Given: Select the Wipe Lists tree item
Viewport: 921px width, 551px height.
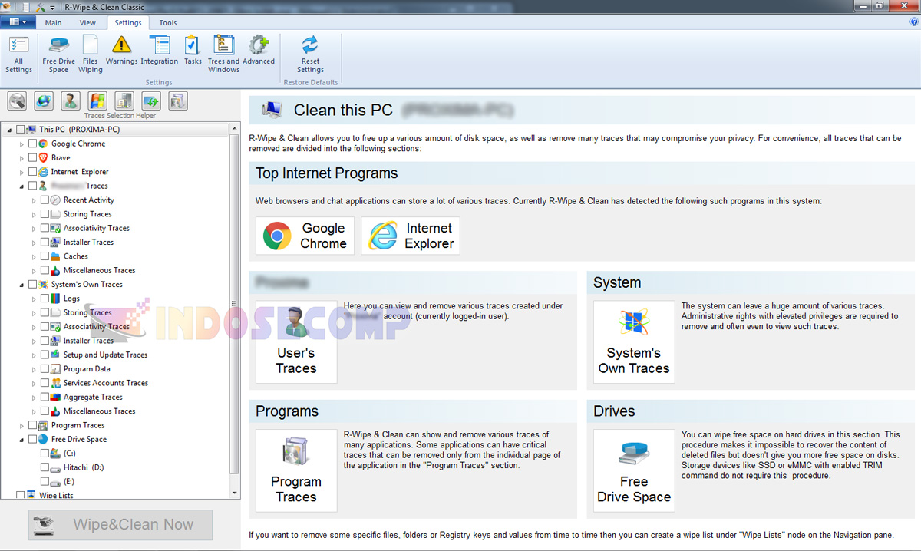Looking at the screenshot, I should 56,496.
